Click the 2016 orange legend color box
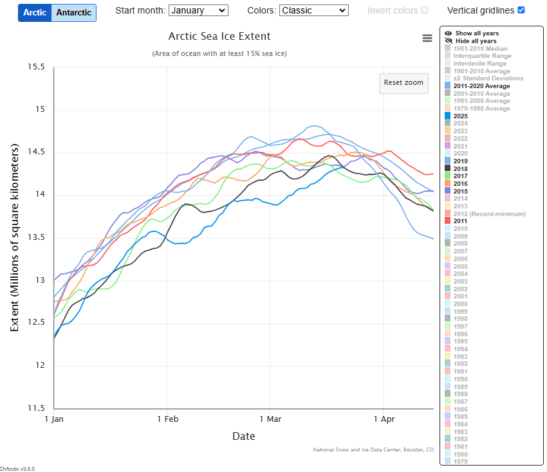This screenshot has height=472, width=547. coord(447,184)
